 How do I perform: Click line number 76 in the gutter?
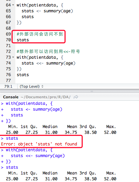pyautogui.click(x=8, y=75)
